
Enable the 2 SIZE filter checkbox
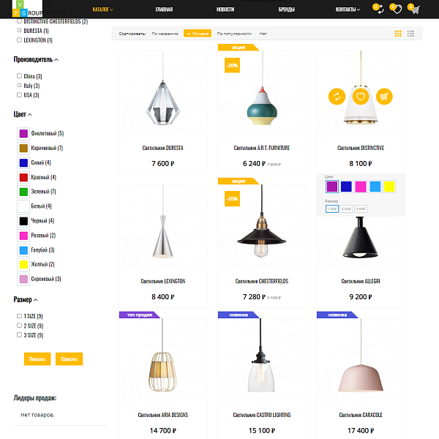coord(19,326)
